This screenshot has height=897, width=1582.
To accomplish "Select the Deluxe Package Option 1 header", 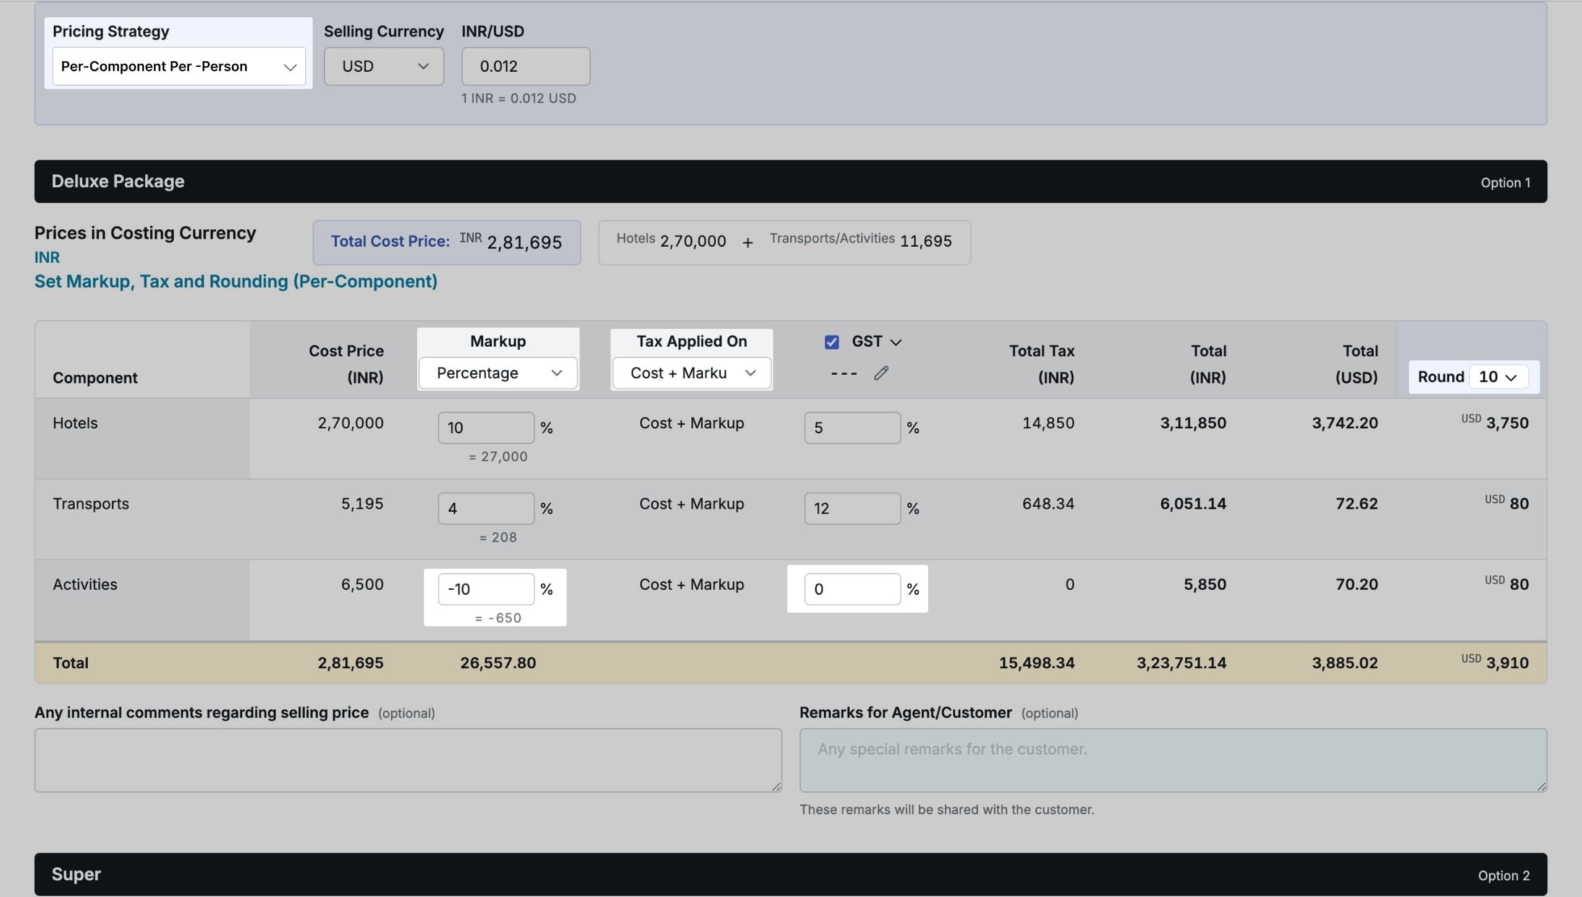I will [x=790, y=181].
